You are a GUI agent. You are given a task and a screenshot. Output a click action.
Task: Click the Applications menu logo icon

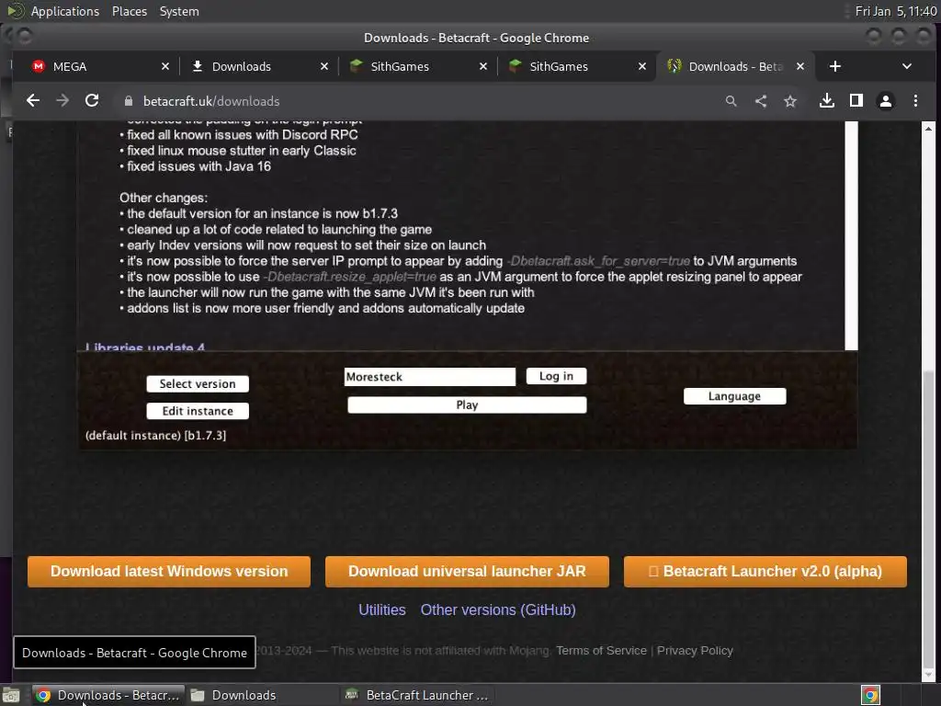pos(15,11)
